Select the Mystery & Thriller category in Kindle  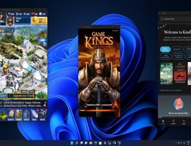[178, 56]
